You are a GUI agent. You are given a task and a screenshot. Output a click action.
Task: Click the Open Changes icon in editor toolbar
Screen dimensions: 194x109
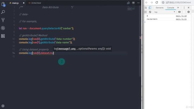pyautogui.click(x=128, y=3)
